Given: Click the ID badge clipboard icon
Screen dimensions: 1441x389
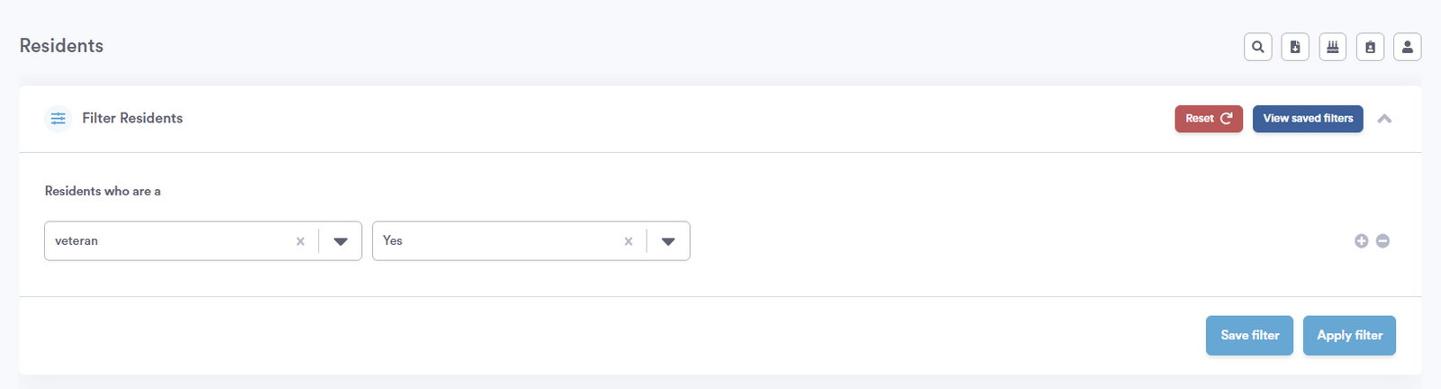Looking at the screenshot, I should point(1370,47).
